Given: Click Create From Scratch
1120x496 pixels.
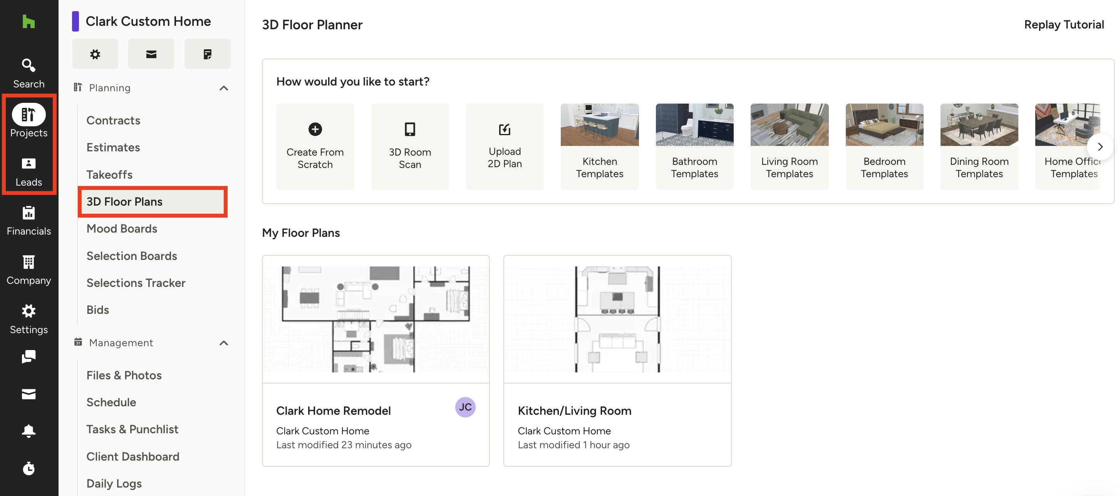Looking at the screenshot, I should [x=315, y=146].
